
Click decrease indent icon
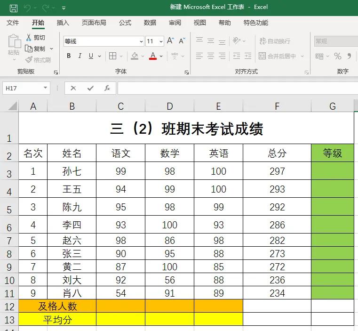237,56
